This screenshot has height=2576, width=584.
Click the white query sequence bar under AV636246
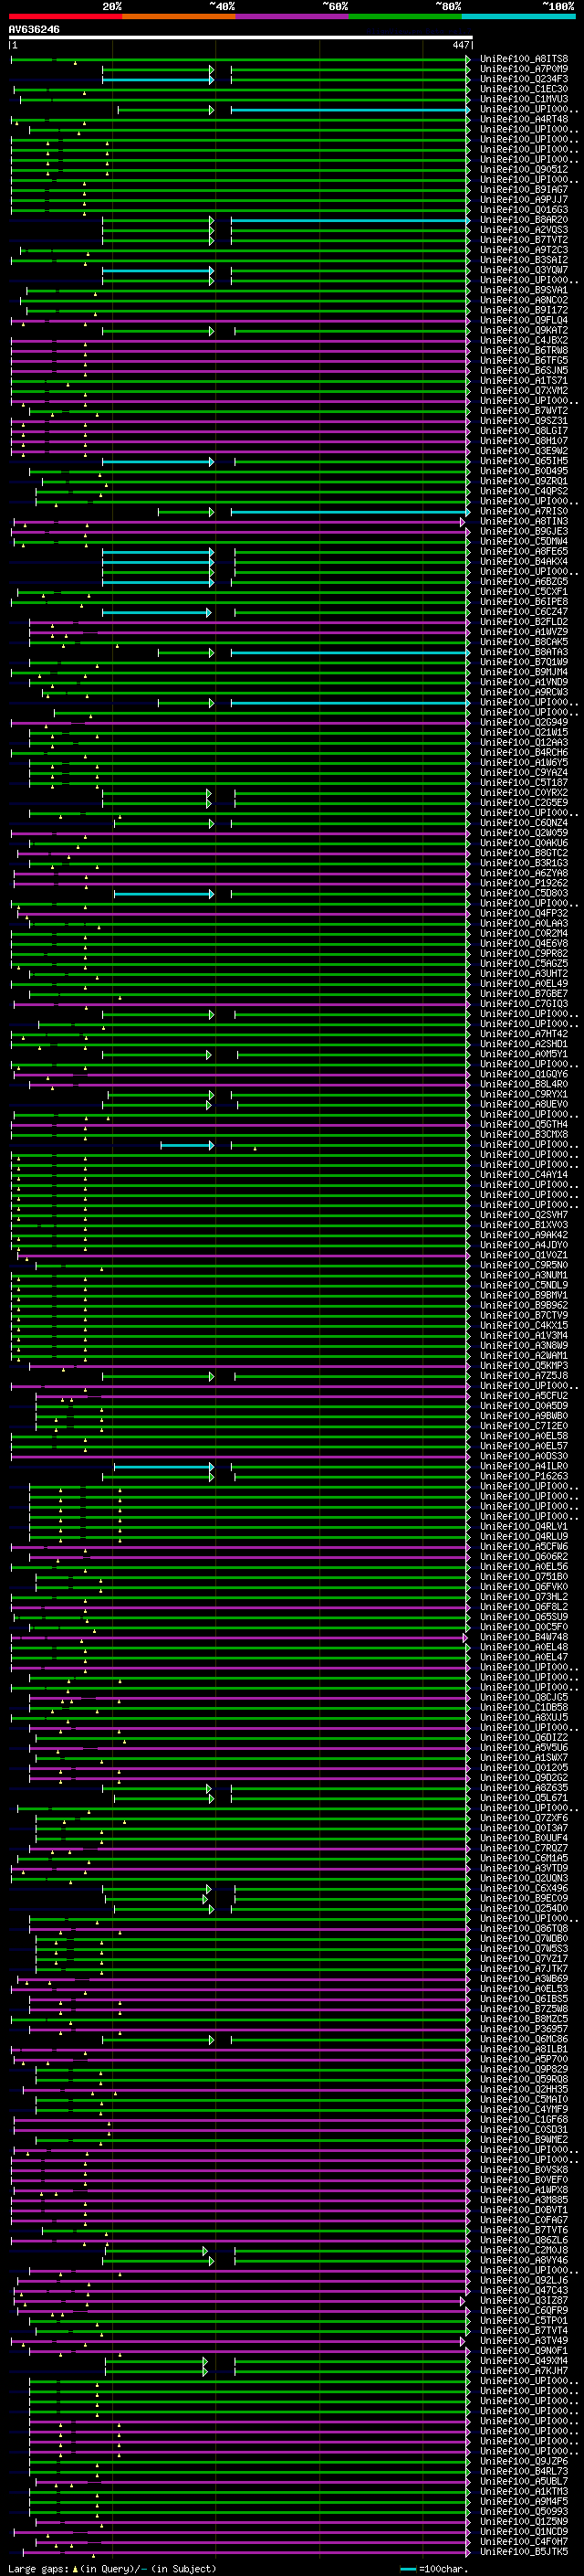point(240,38)
